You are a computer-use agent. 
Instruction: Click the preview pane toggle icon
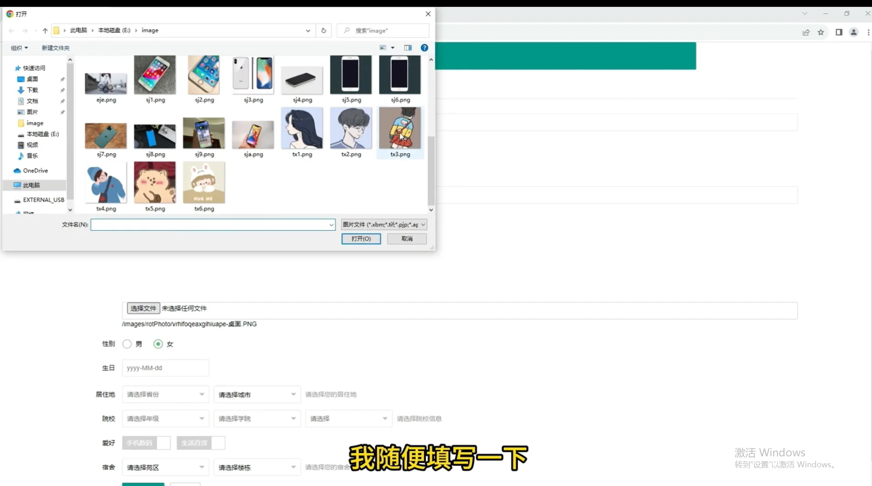(407, 48)
